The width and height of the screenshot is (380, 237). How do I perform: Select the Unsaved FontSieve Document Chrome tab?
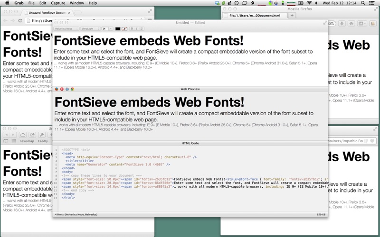point(46,13)
